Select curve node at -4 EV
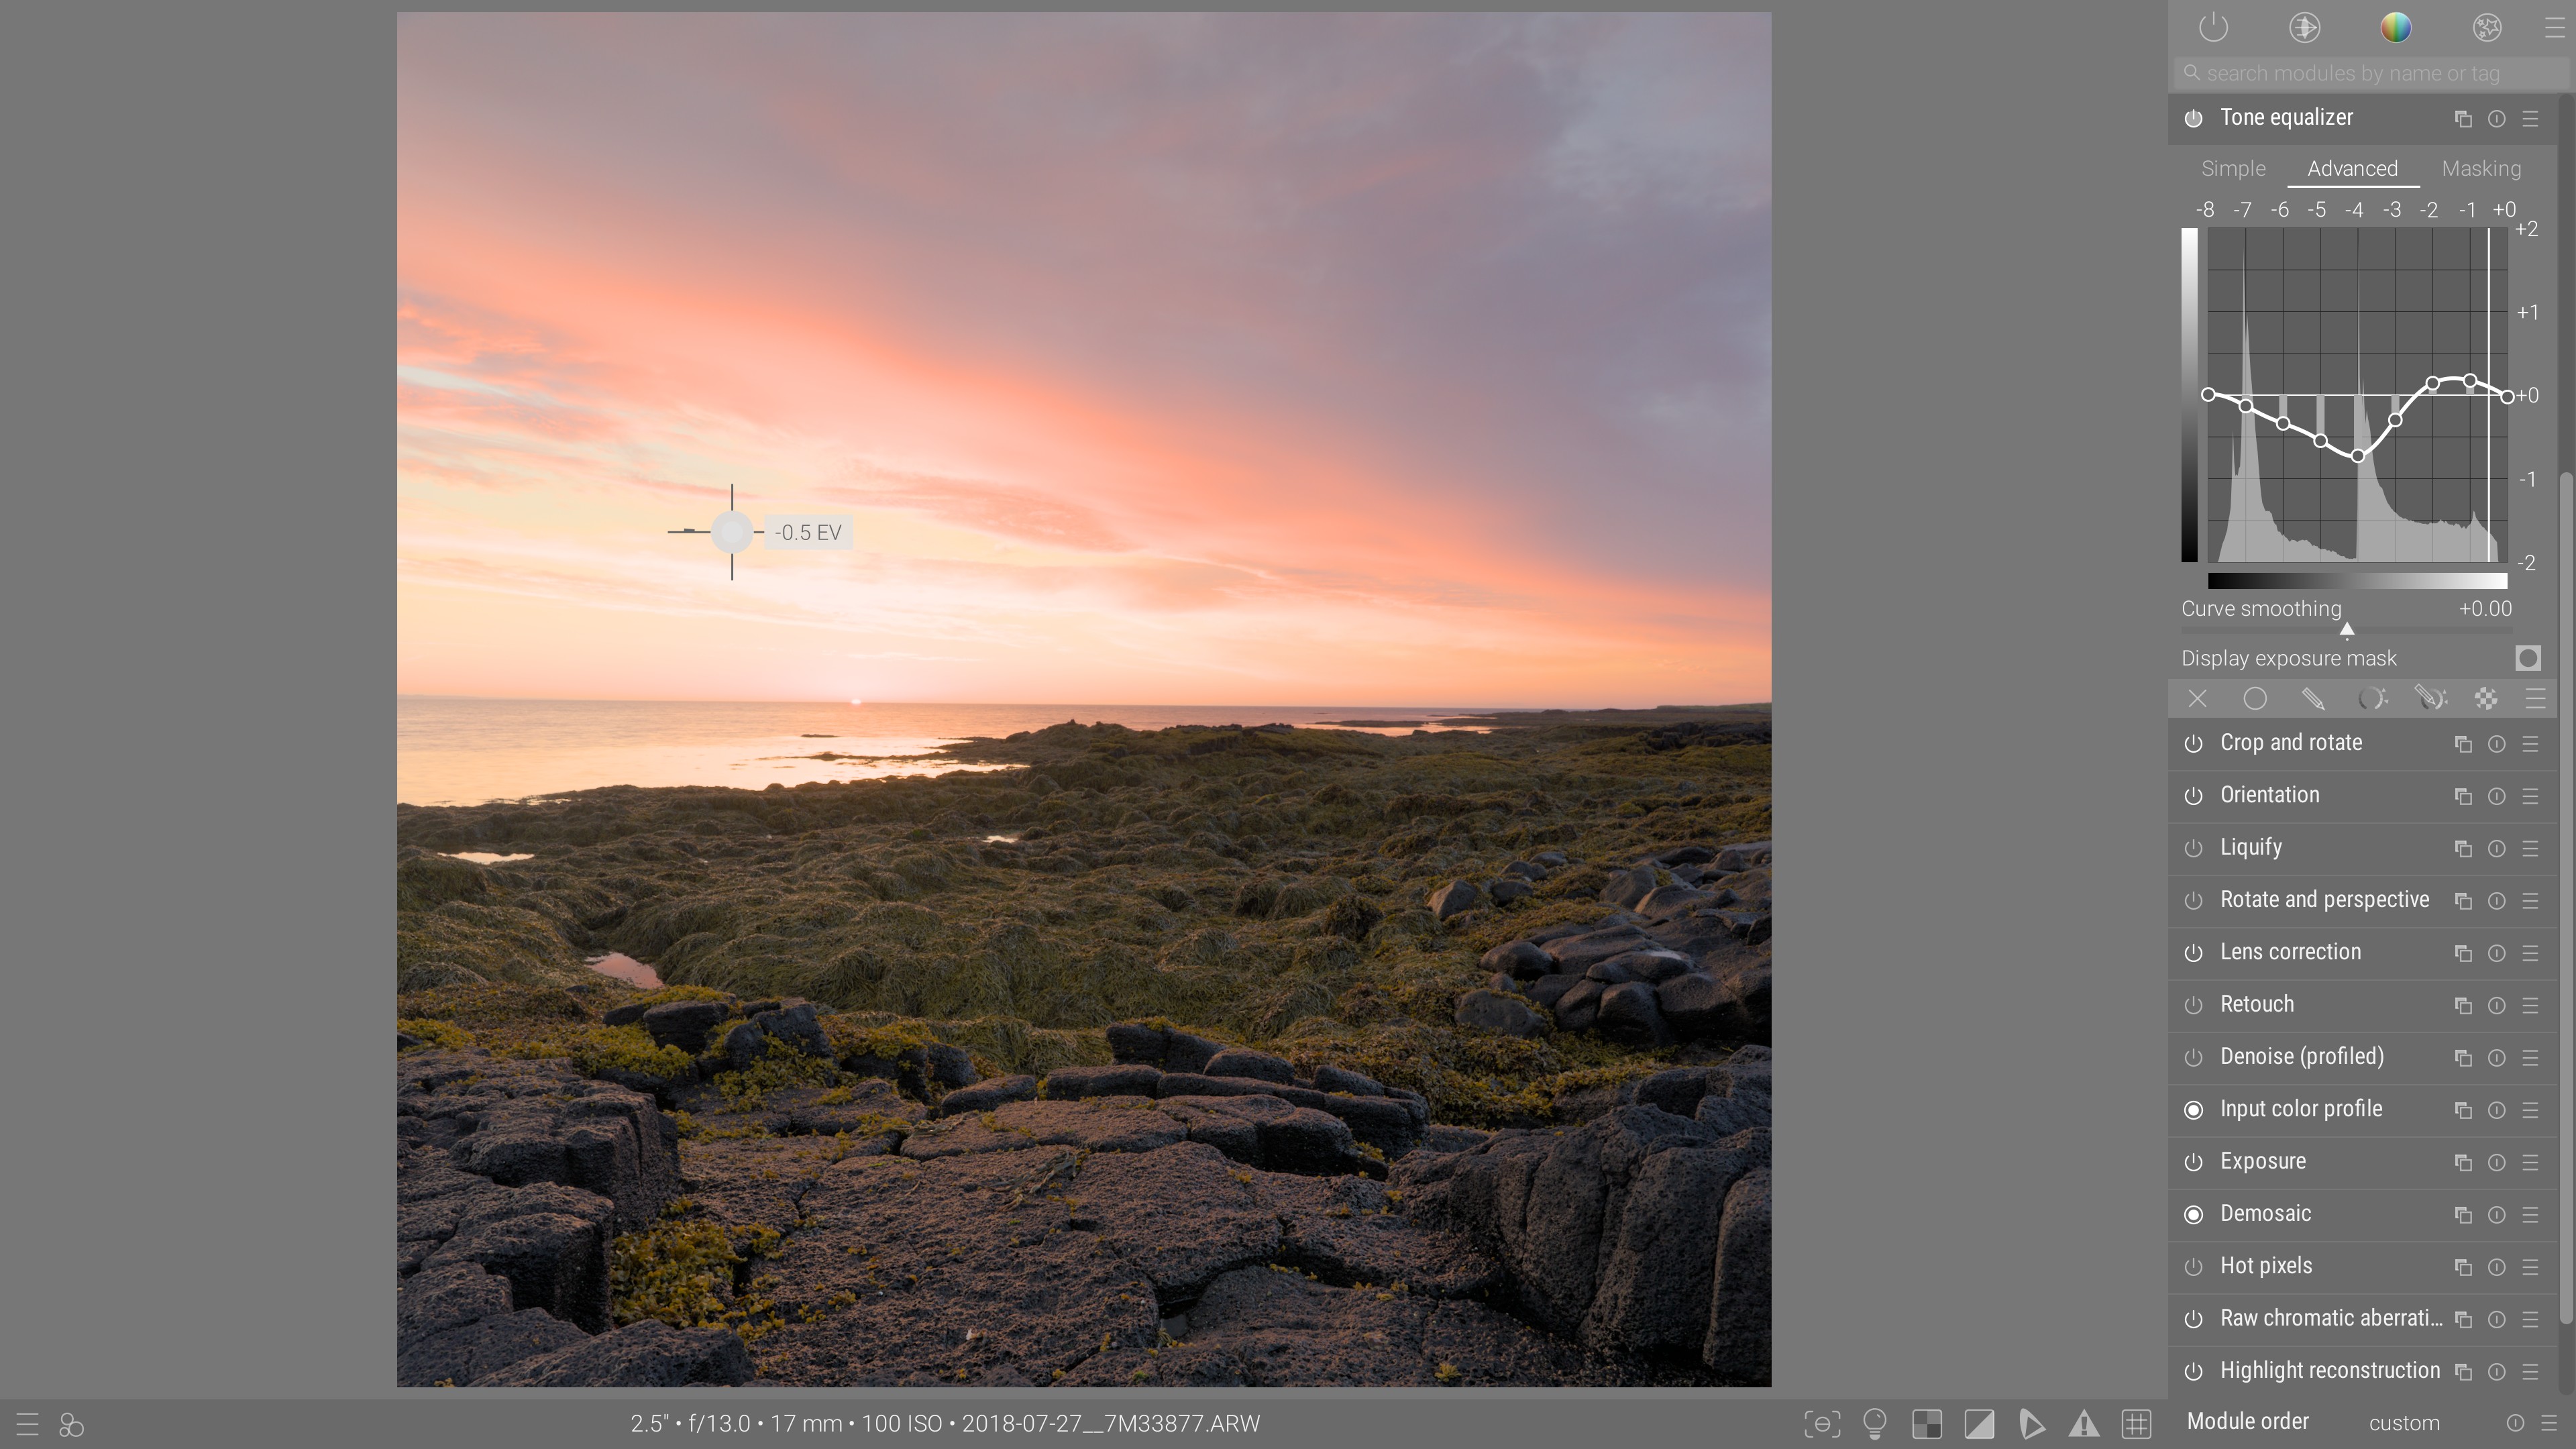This screenshot has height=1449, width=2576. [2357, 456]
